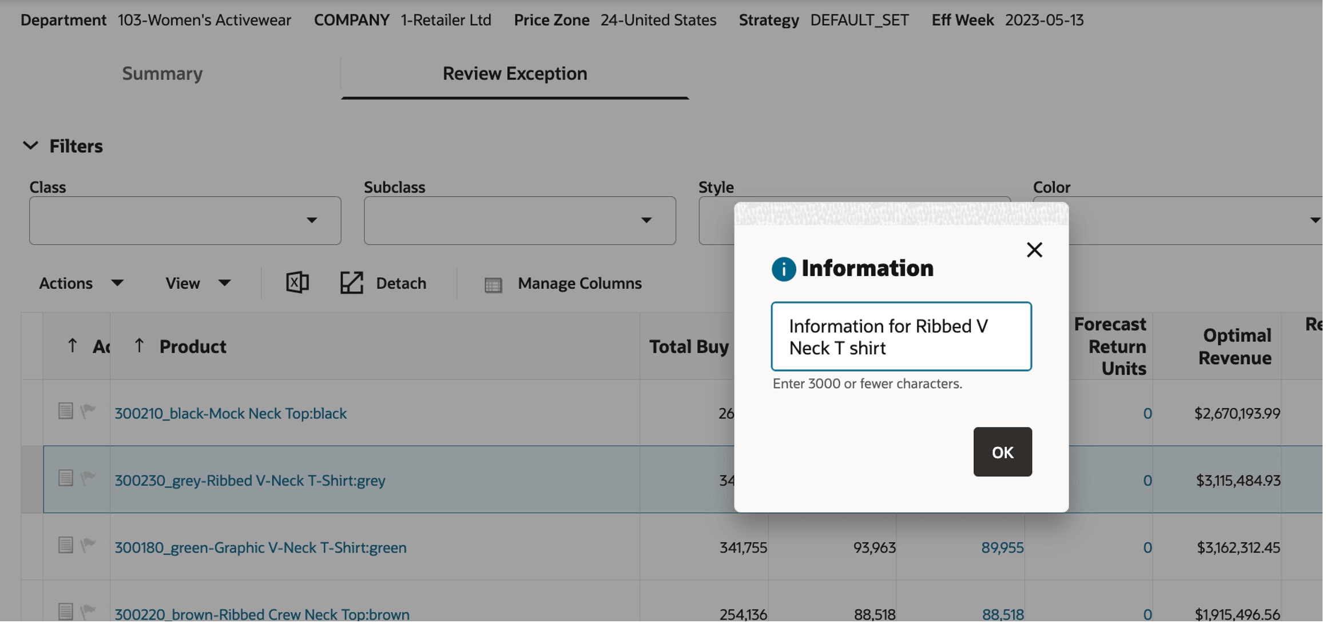This screenshot has height=623, width=1326.
Task: Open the 300180_green-Graphic V-Neck T-Shirt link
Action: (261, 549)
